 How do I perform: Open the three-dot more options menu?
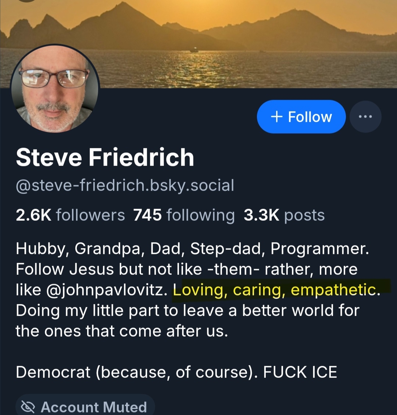click(365, 117)
